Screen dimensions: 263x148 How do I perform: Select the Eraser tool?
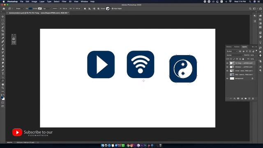click(x=3, y=56)
